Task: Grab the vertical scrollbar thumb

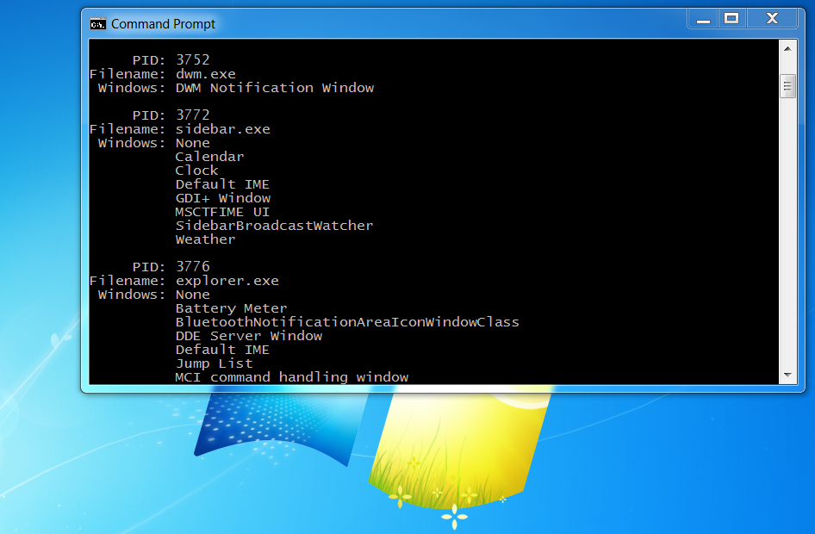Action: click(787, 86)
